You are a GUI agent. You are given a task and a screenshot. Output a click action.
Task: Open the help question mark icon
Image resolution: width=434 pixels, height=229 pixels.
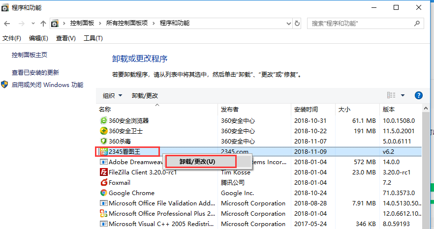pyautogui.click(x=418, y=95)
